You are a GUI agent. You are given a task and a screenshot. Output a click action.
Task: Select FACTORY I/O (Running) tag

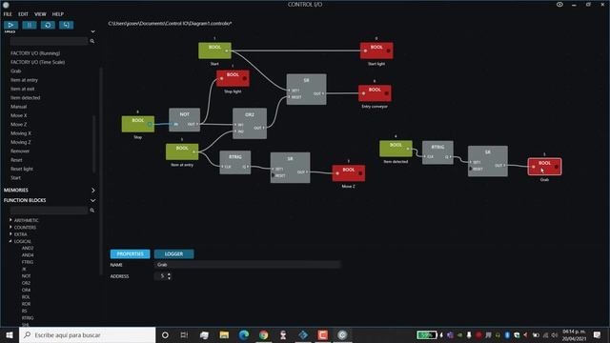coord(35,53)
